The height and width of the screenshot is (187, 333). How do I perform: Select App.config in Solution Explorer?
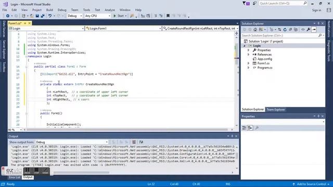coord(265,59)
